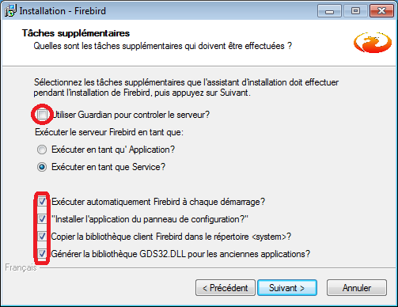Screen dimensions: 398x307
Task: Maximize the installer window
Action: click(355, 11)
